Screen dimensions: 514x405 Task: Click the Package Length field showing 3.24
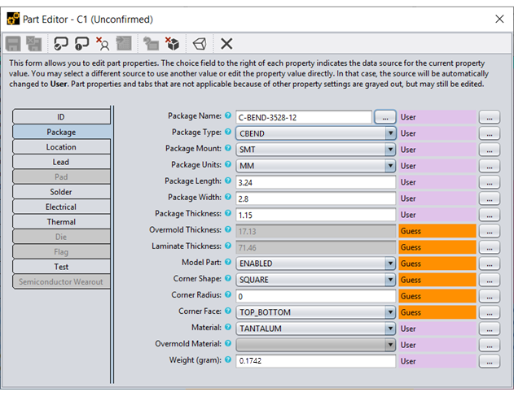[316, 182]
